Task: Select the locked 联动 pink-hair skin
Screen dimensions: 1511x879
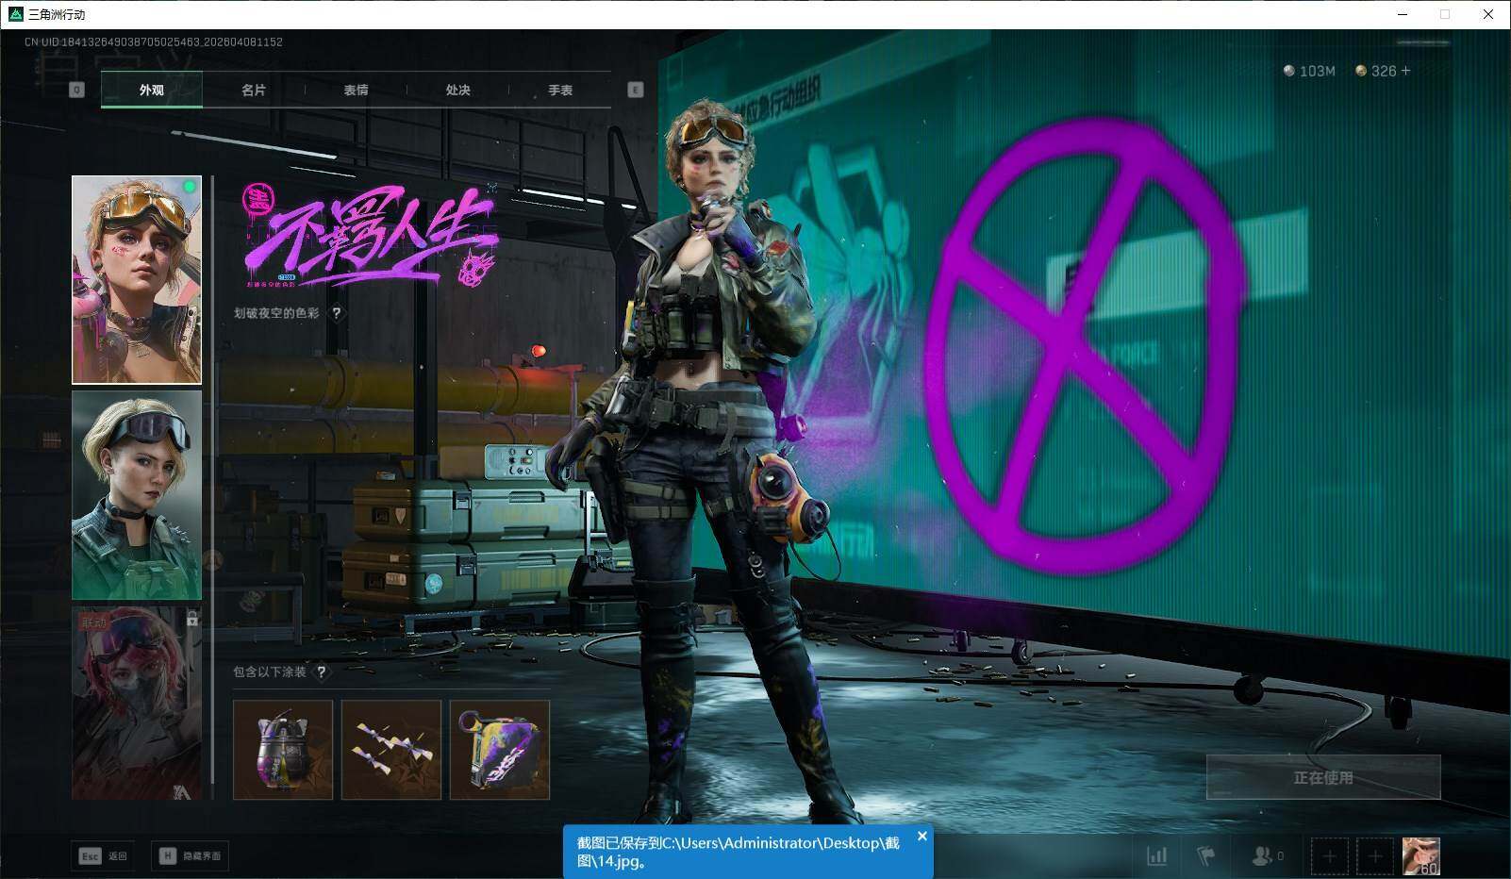Action: (x=137, y=703)
